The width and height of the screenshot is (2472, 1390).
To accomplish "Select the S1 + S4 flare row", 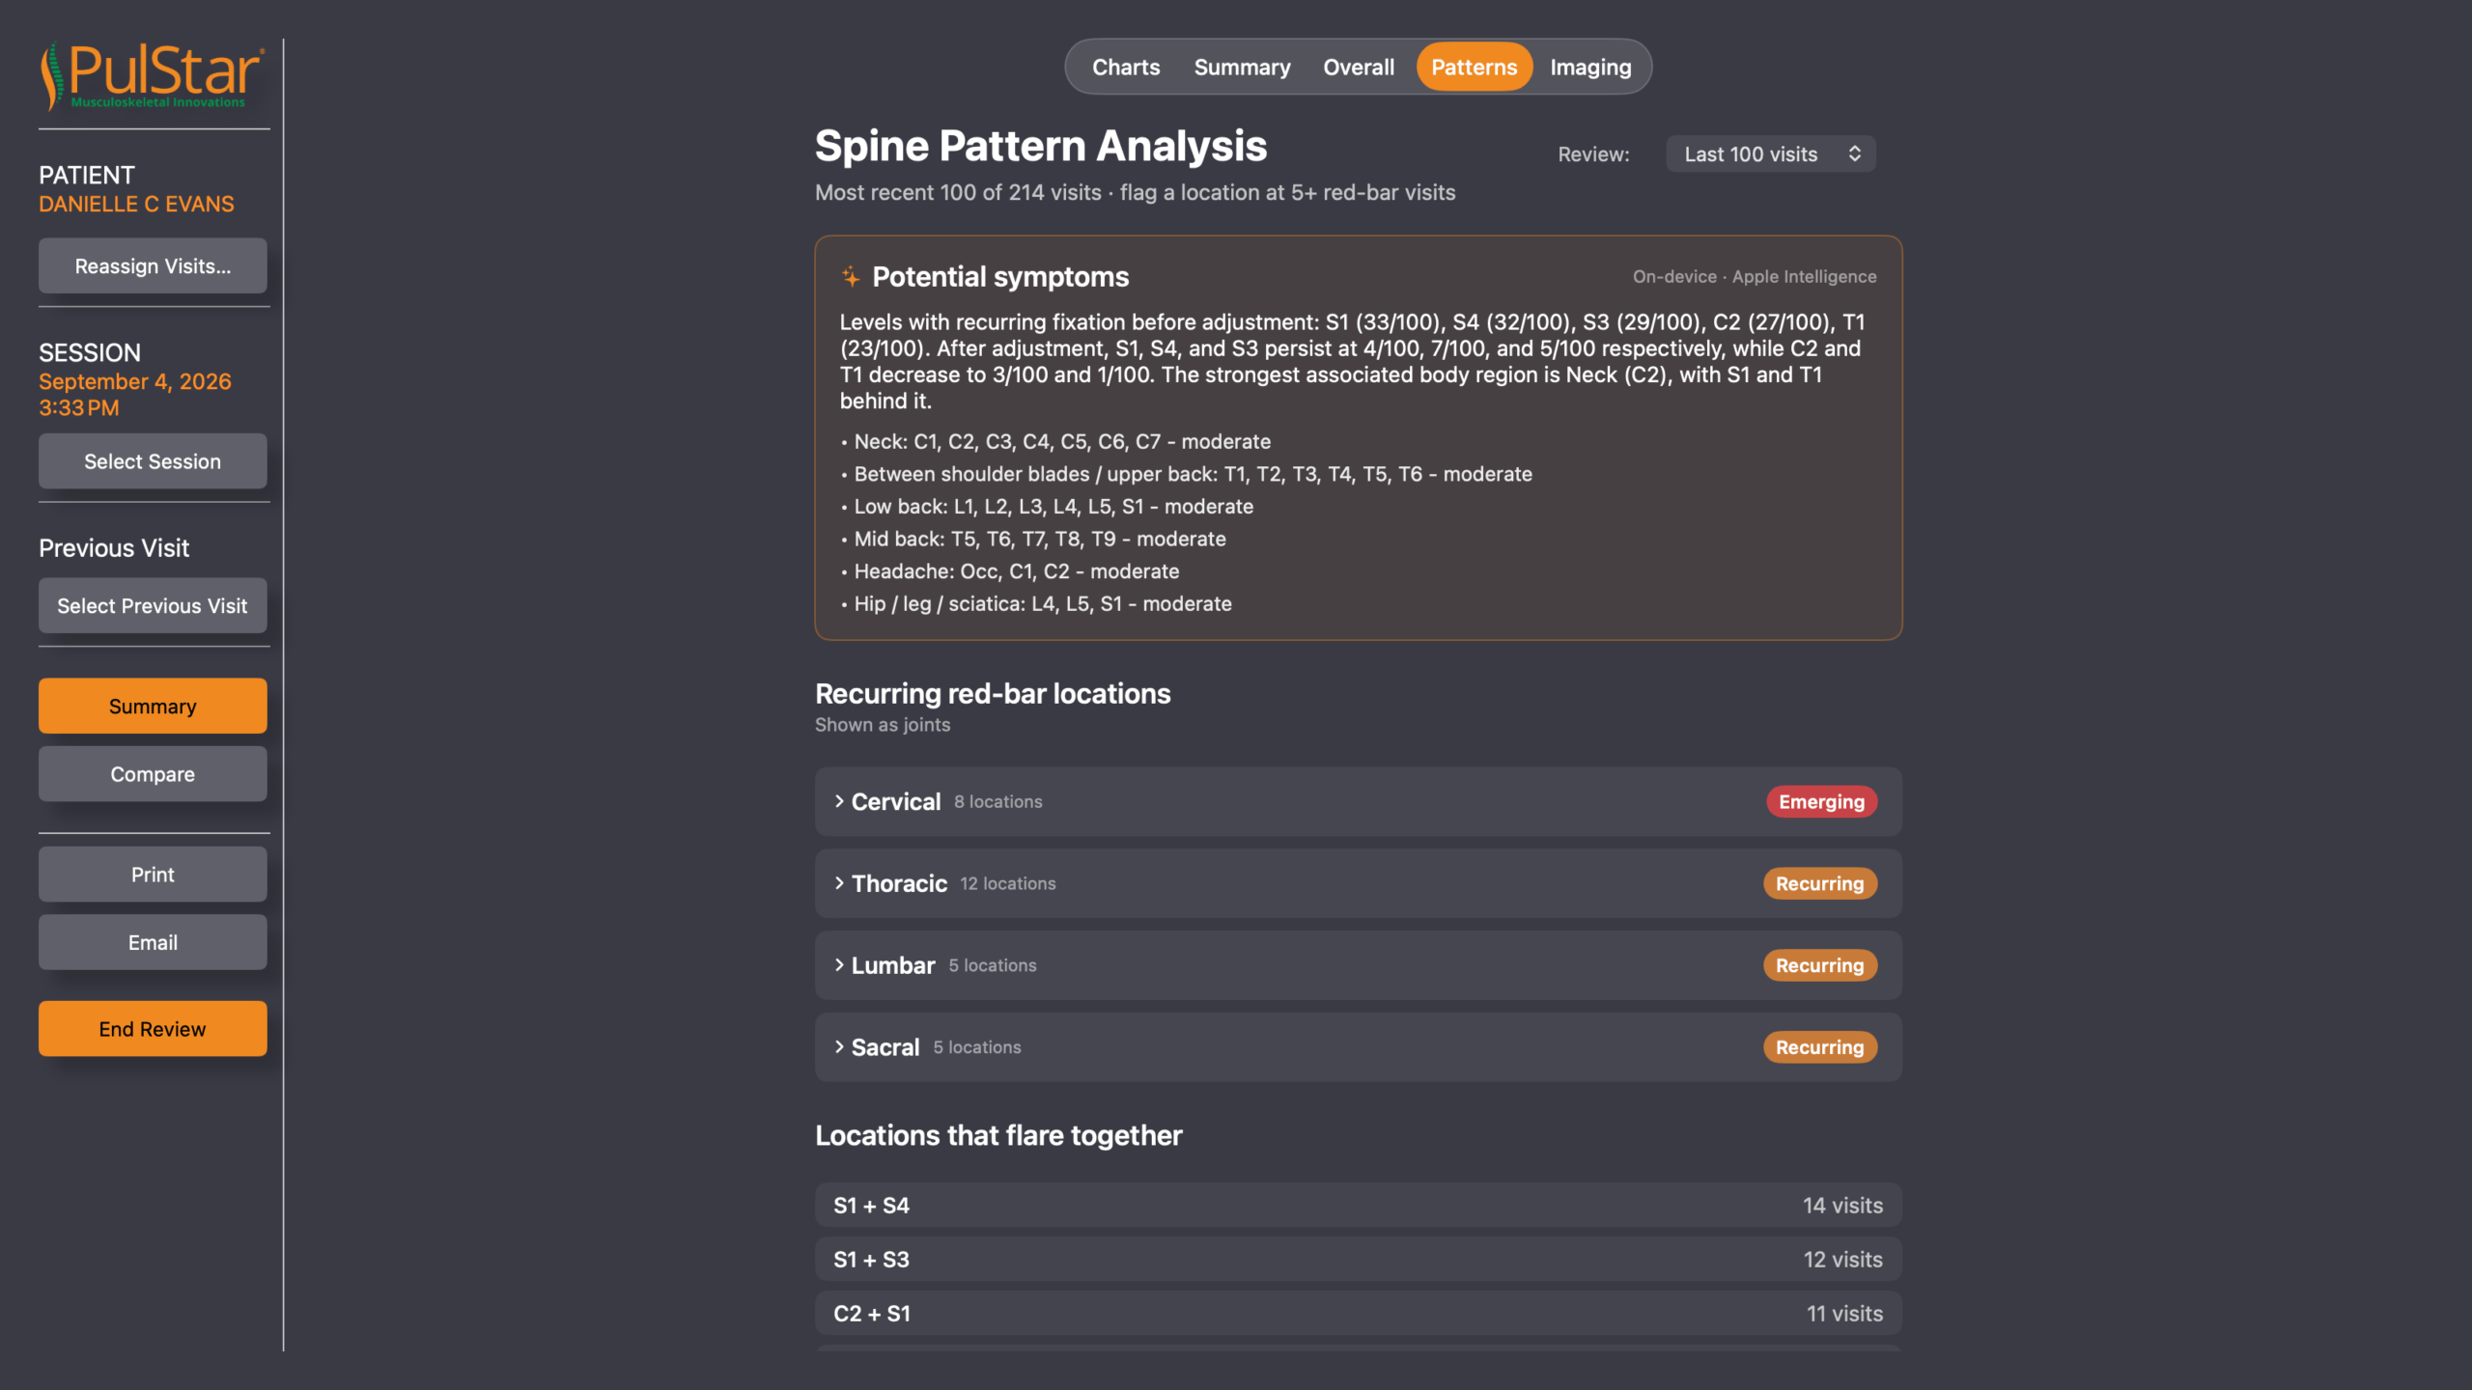I will pos(1358,1205).
